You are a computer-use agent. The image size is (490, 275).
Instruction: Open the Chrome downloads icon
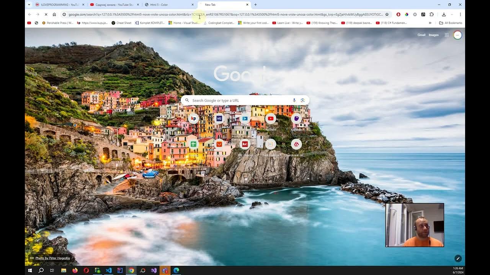coord(444,15)
